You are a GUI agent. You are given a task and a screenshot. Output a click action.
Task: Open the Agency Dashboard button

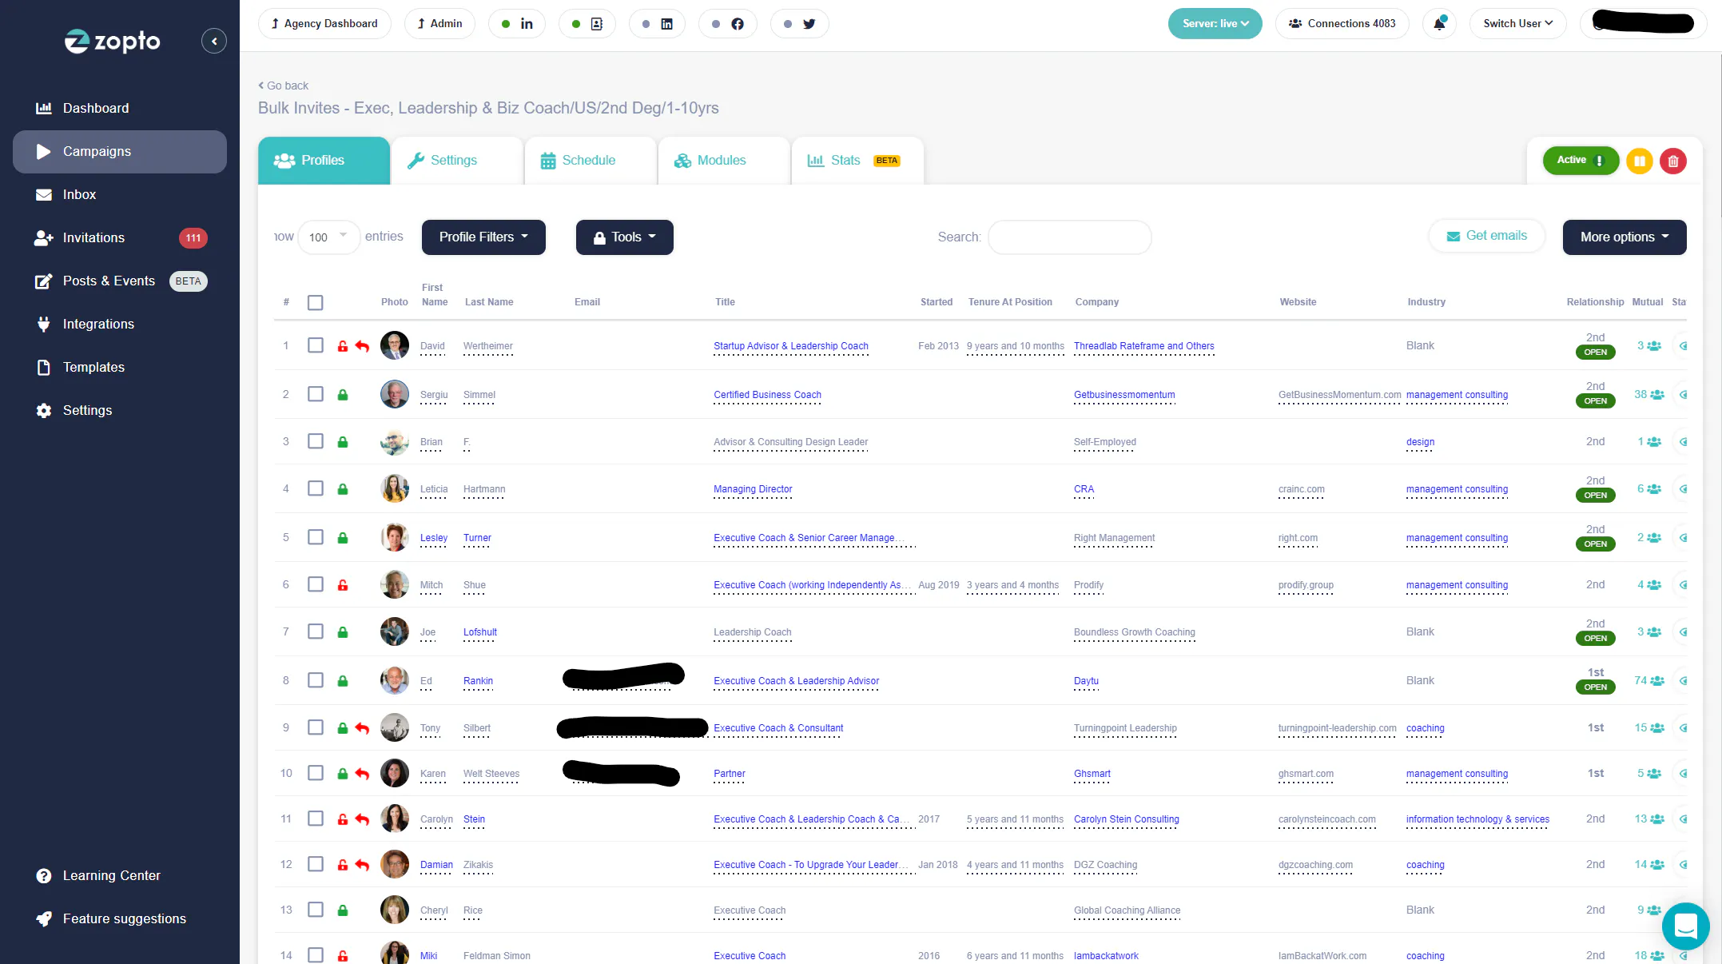point(324,23)
